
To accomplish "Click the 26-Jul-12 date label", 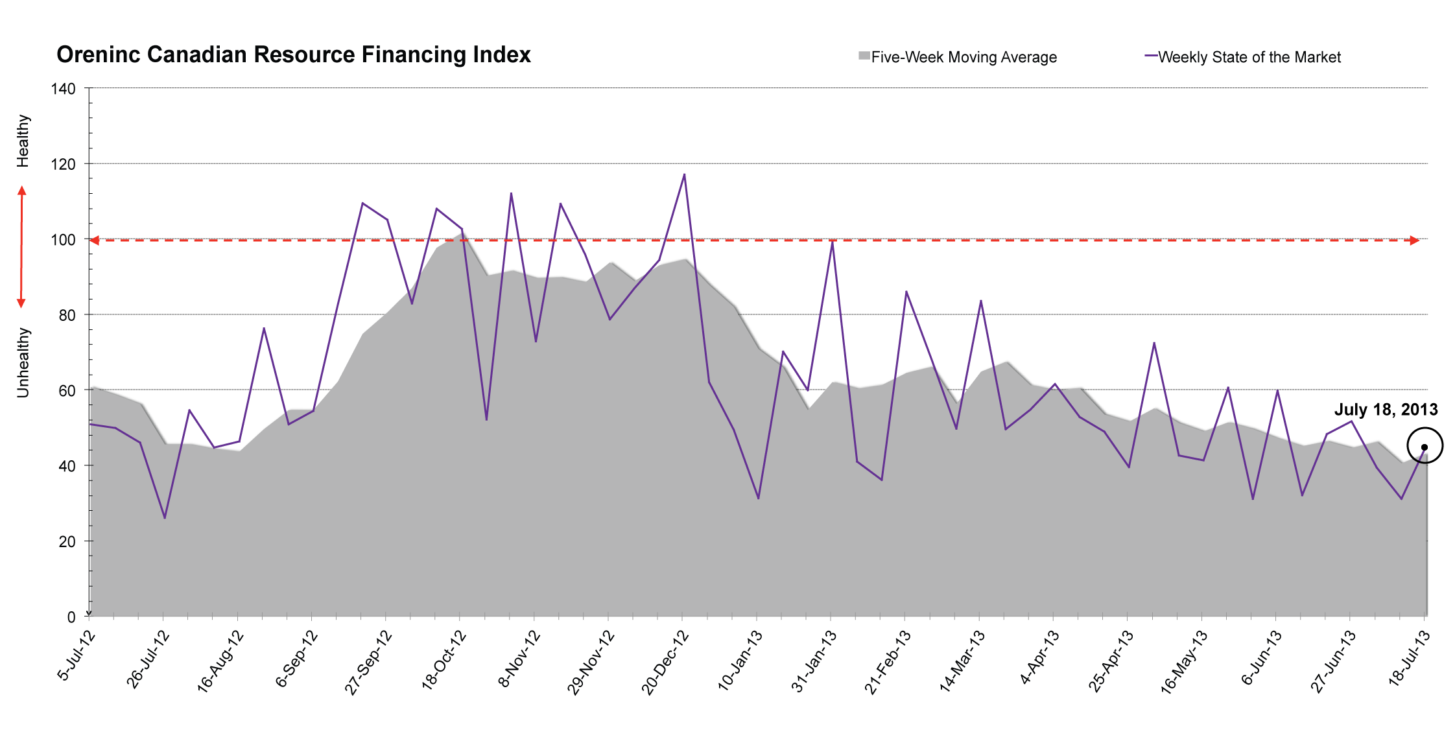I will click(x=147, y=659).
